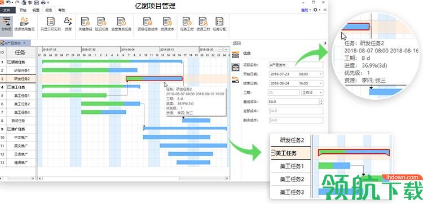Select row 6 美工任务2 in the ID table
This screenshot has width=423, height=204.
[18, 104]
